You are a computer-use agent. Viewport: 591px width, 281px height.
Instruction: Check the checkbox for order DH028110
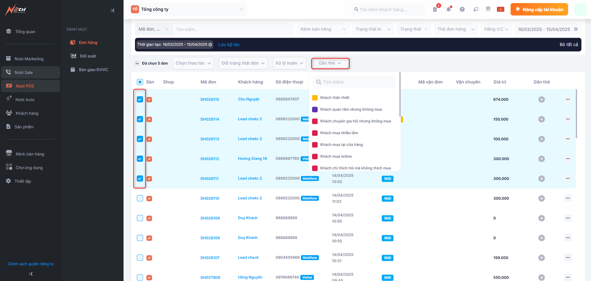(140, 198)
